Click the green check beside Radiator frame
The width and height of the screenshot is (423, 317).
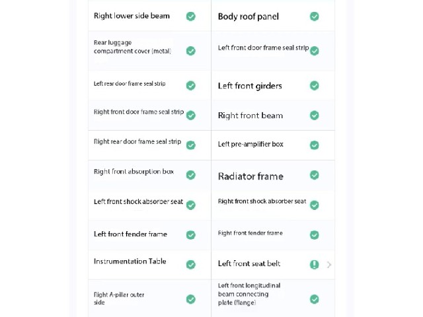315,175
